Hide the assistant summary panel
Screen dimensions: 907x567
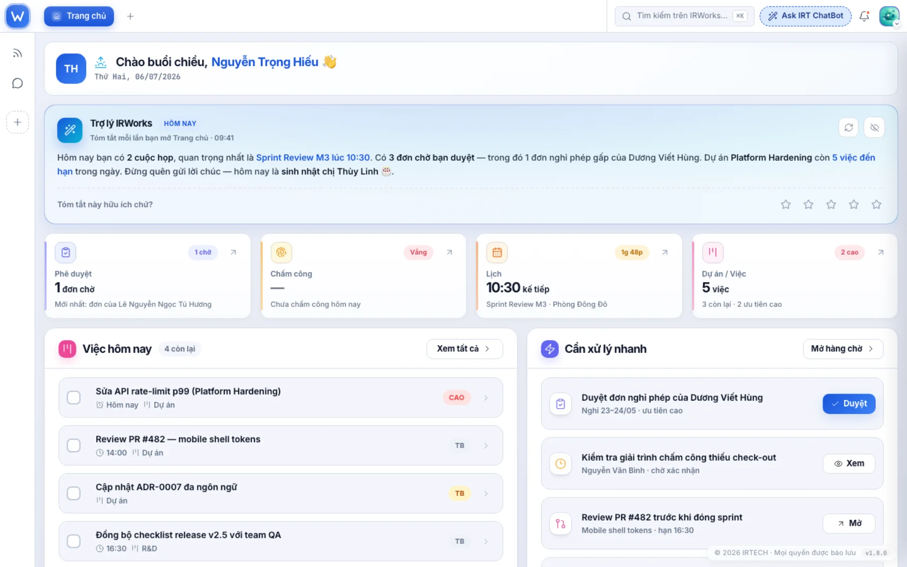pyautogui.click(x=874, y=128)
